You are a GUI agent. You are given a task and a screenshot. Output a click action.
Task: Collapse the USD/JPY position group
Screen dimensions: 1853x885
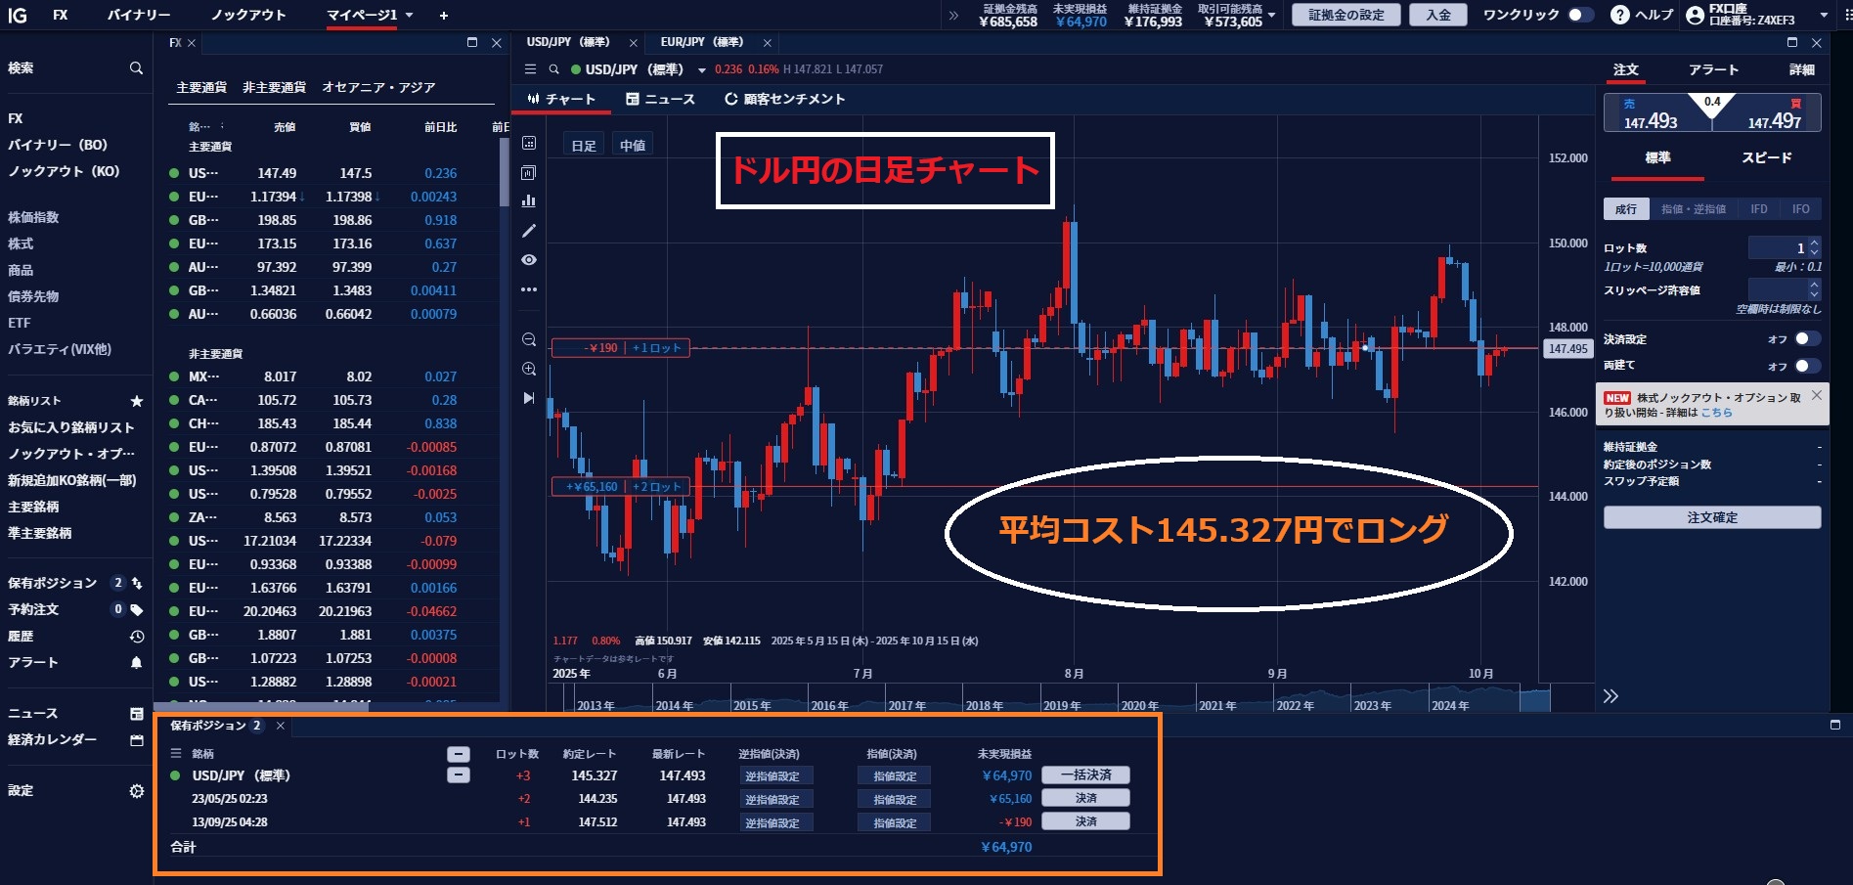(x=458, y=775)
